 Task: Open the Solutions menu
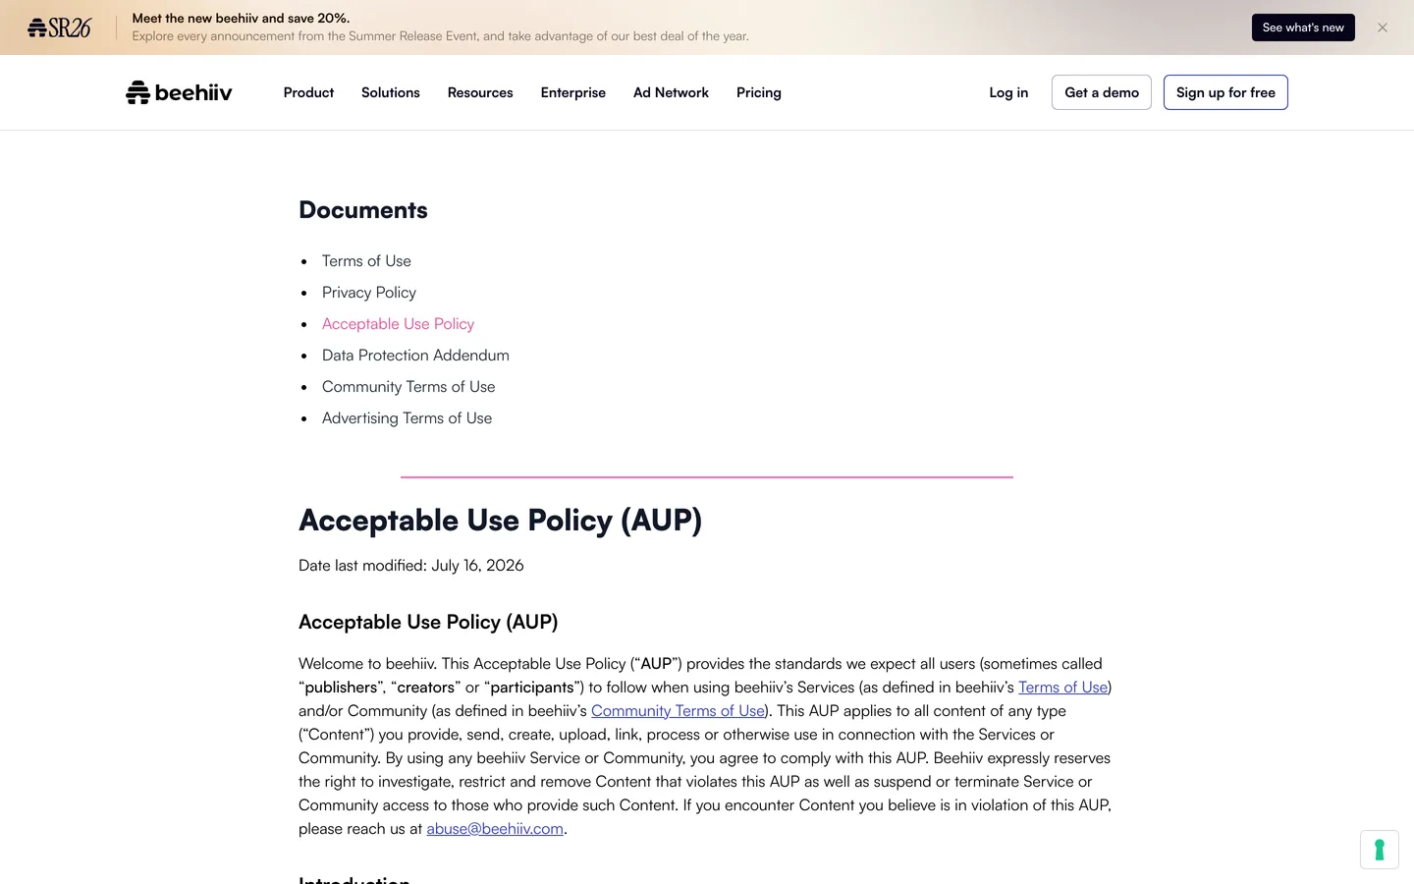(x=391, y=92)
